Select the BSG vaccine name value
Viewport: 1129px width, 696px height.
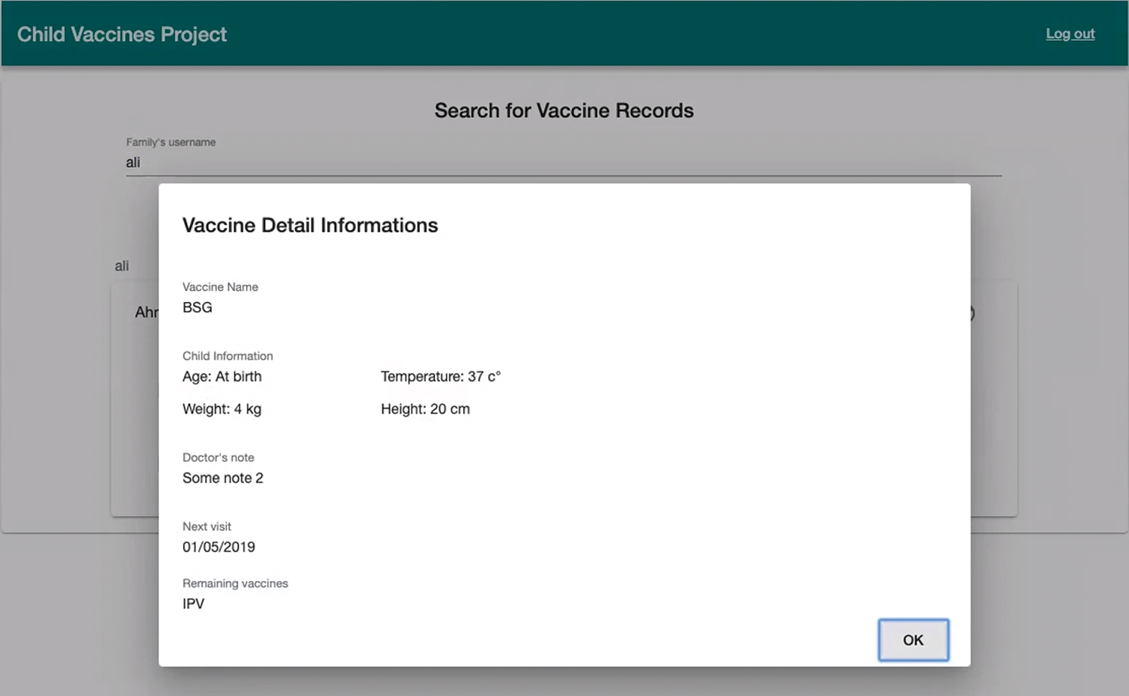[x=197, y=308]
